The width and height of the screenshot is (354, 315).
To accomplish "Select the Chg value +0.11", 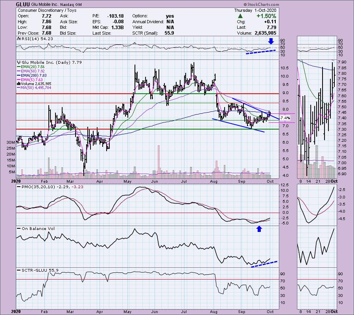I will 271,22.
